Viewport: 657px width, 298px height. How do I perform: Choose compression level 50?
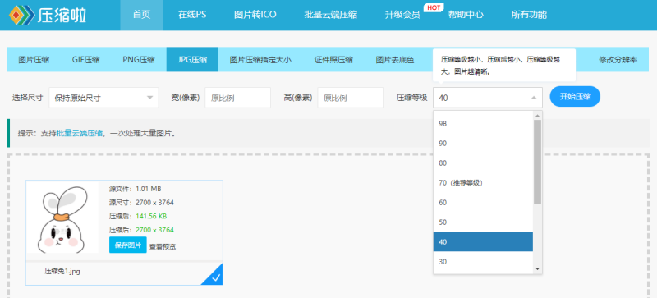point(483,222)
